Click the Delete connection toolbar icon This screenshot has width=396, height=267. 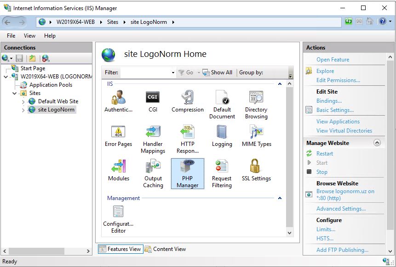[46, 58]
